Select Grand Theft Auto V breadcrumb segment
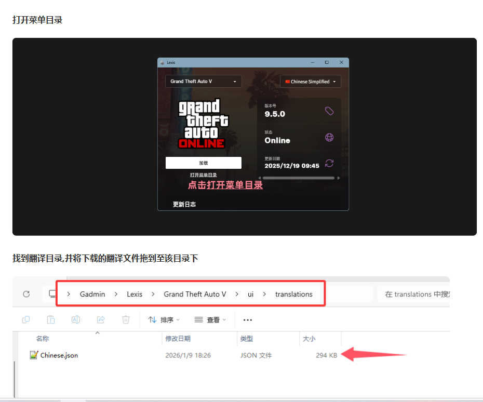The image size is (483, 402). coord(195,294)
